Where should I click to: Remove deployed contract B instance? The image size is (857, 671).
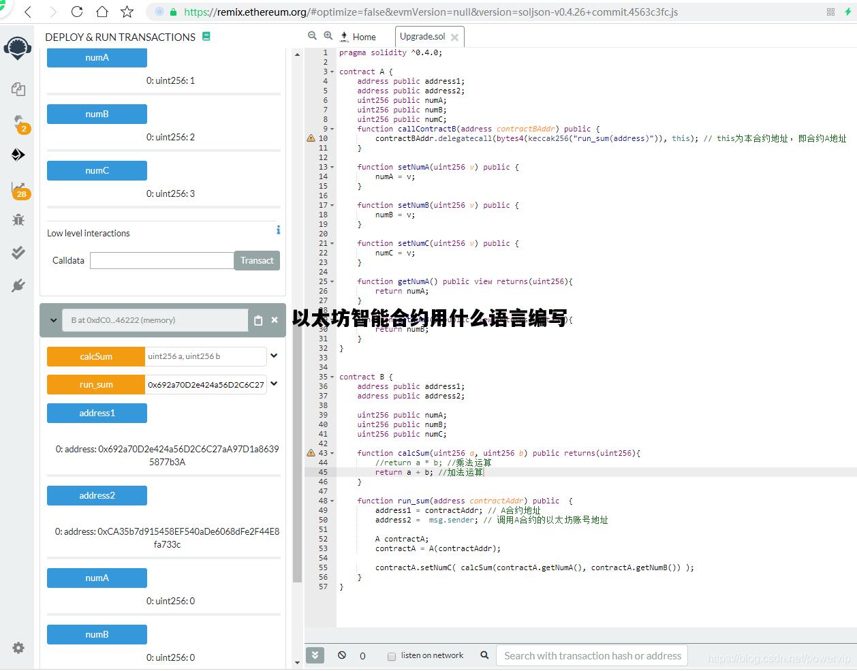[x=275, y=319]
